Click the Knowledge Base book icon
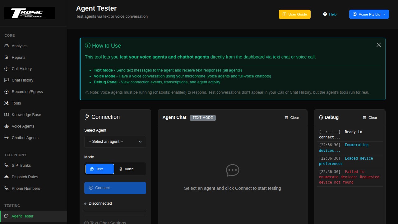Image resolution: width=398 pixels, height=224 pixels. click(7, 115)
